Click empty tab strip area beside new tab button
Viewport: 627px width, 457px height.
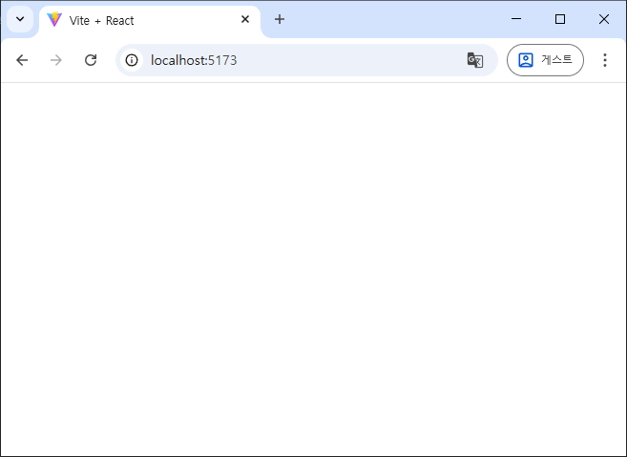391,19
